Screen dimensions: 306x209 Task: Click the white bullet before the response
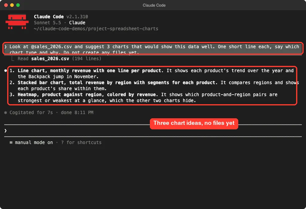tap(5, 71)
